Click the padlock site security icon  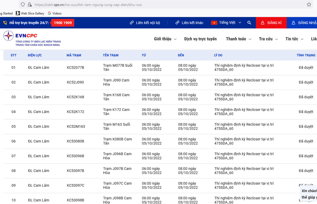click(x=30, y=5)
